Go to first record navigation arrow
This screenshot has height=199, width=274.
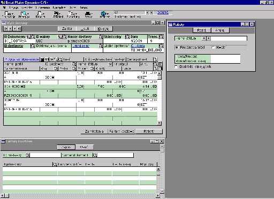pos(6,28)
